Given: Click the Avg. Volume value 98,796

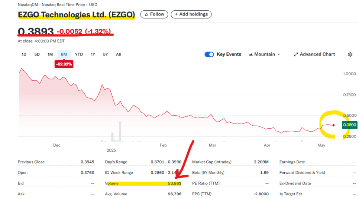Looking at the screenshot, I should pos(174,194).
